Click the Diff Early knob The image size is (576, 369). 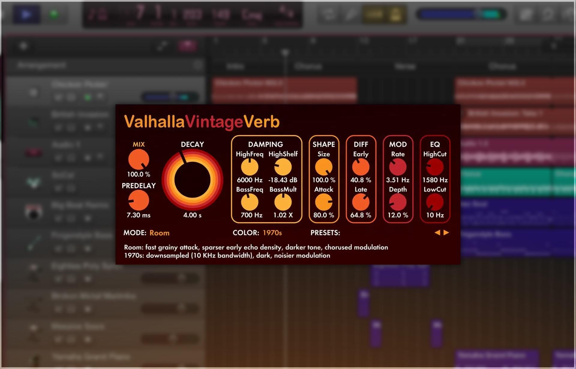point(361,167)
